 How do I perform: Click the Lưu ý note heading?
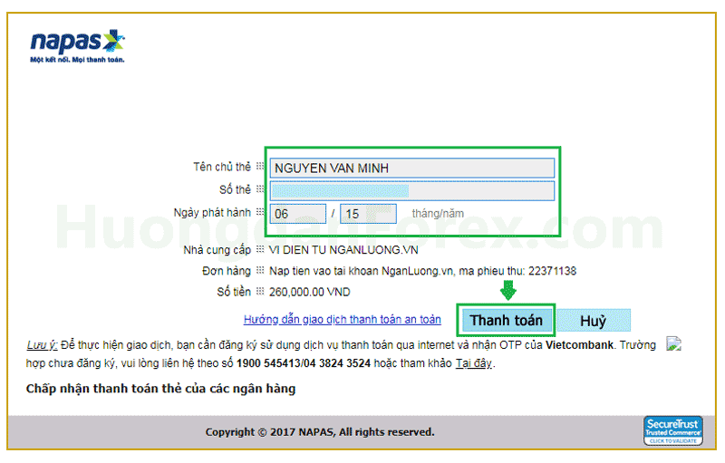pyautogui.click(x=42, y=345)
